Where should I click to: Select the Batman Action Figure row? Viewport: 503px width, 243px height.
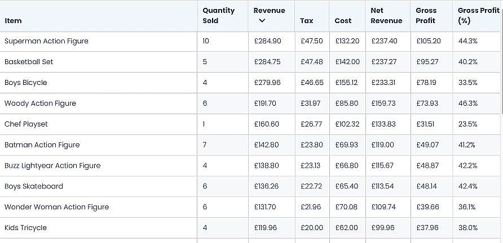coord(42,145)
